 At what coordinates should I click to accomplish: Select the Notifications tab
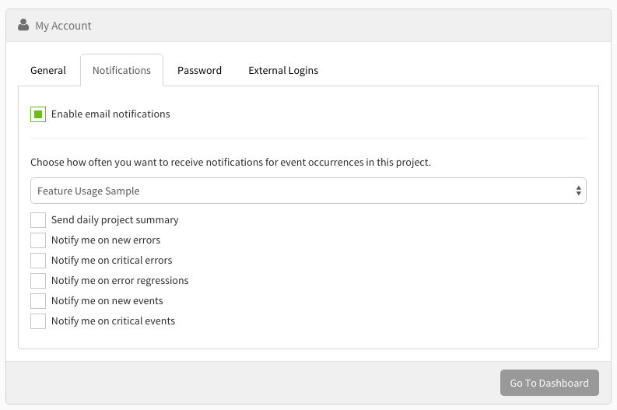click(x=121, y=70)
